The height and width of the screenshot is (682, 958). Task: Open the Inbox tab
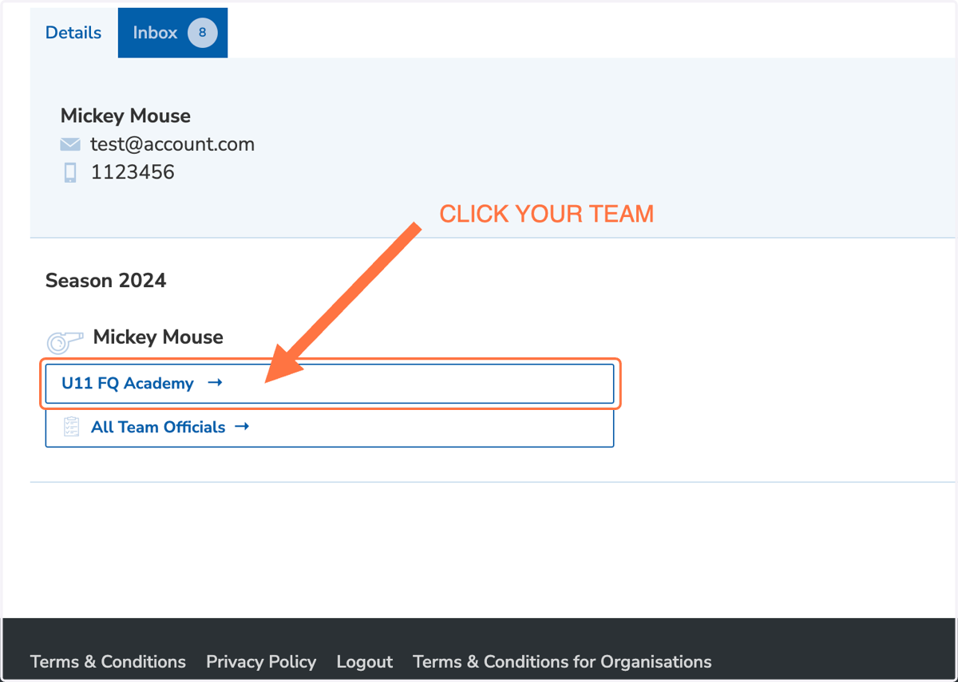click(x=172, y=33)
